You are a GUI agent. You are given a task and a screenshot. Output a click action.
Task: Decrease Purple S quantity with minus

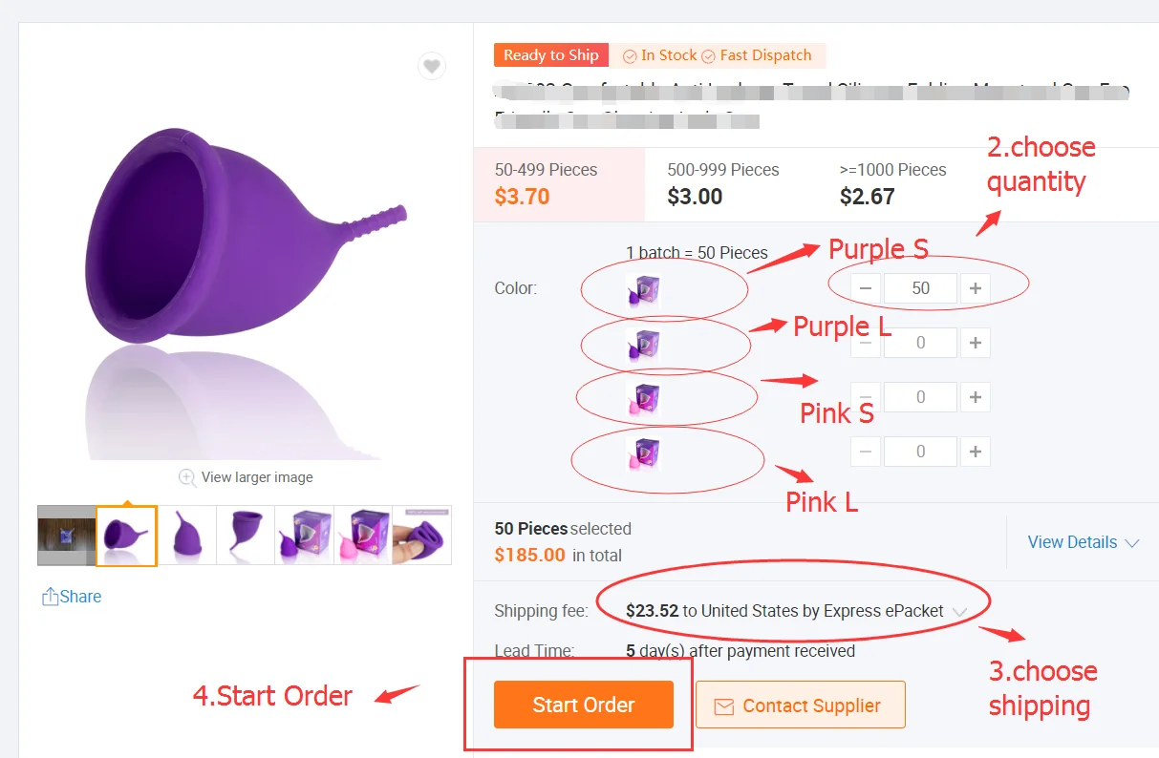point(866,288)
